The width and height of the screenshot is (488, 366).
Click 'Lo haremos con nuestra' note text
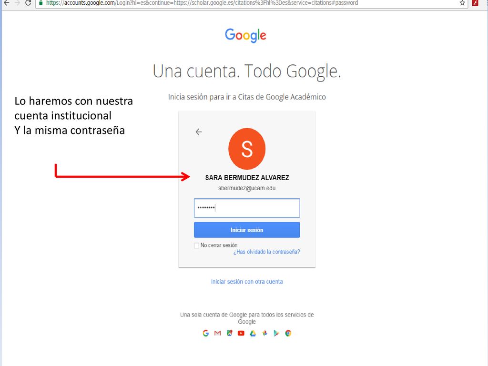click(x=74, y=101)
